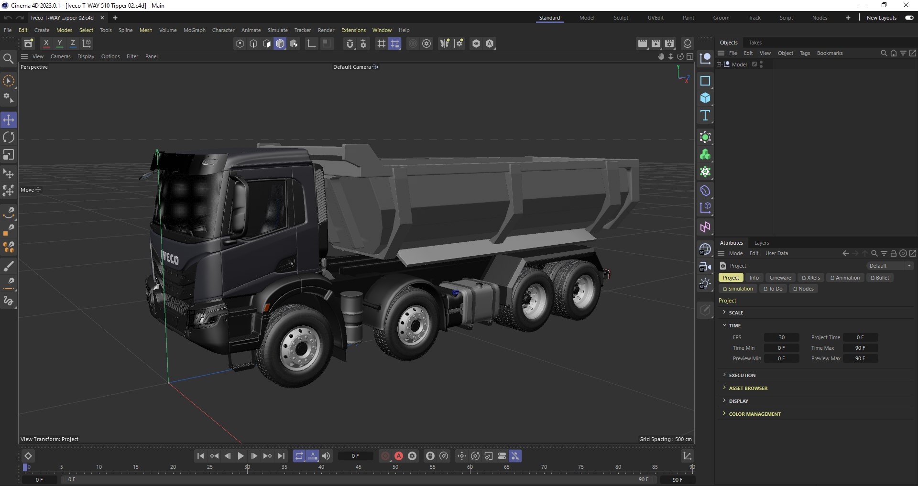Open the Extensions menu
Image resolution: width=918 pixels, height=486 pixels.
353,30
